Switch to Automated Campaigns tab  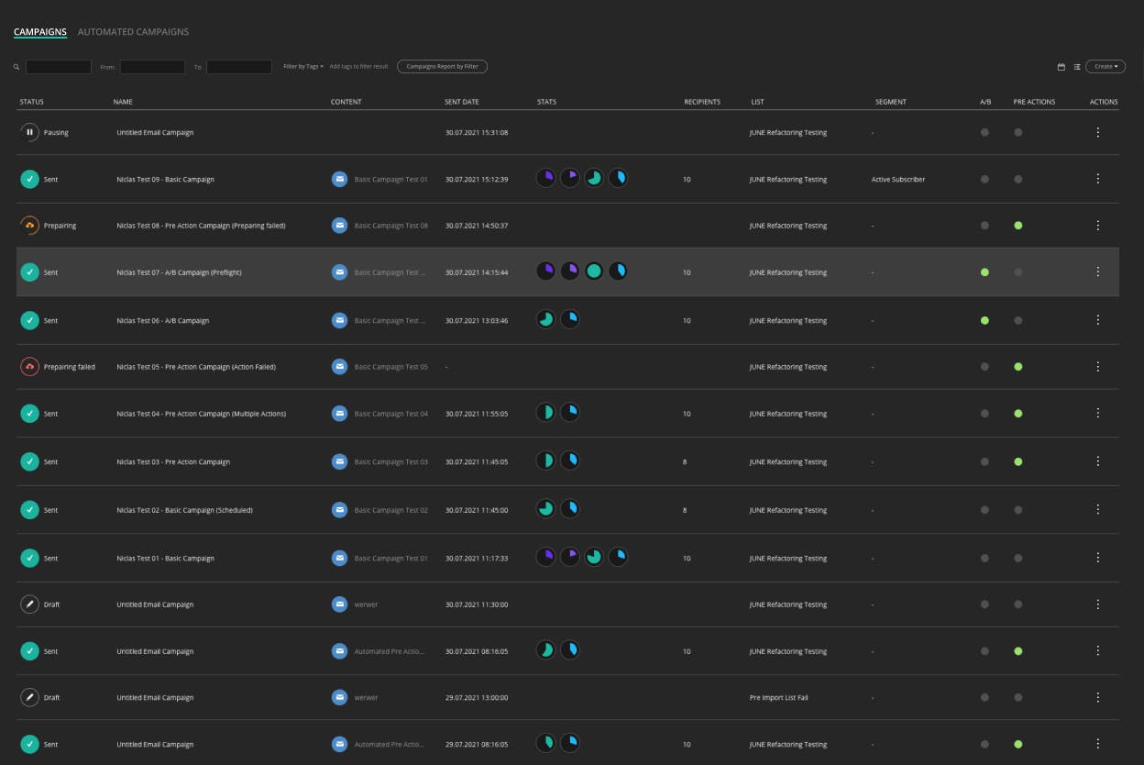(x=133, y=32)
